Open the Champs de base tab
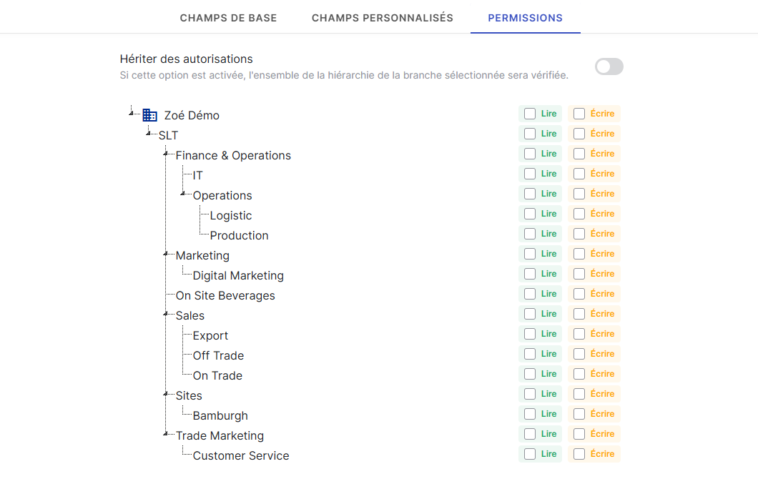Screen dimensions: 758x494 228,18
